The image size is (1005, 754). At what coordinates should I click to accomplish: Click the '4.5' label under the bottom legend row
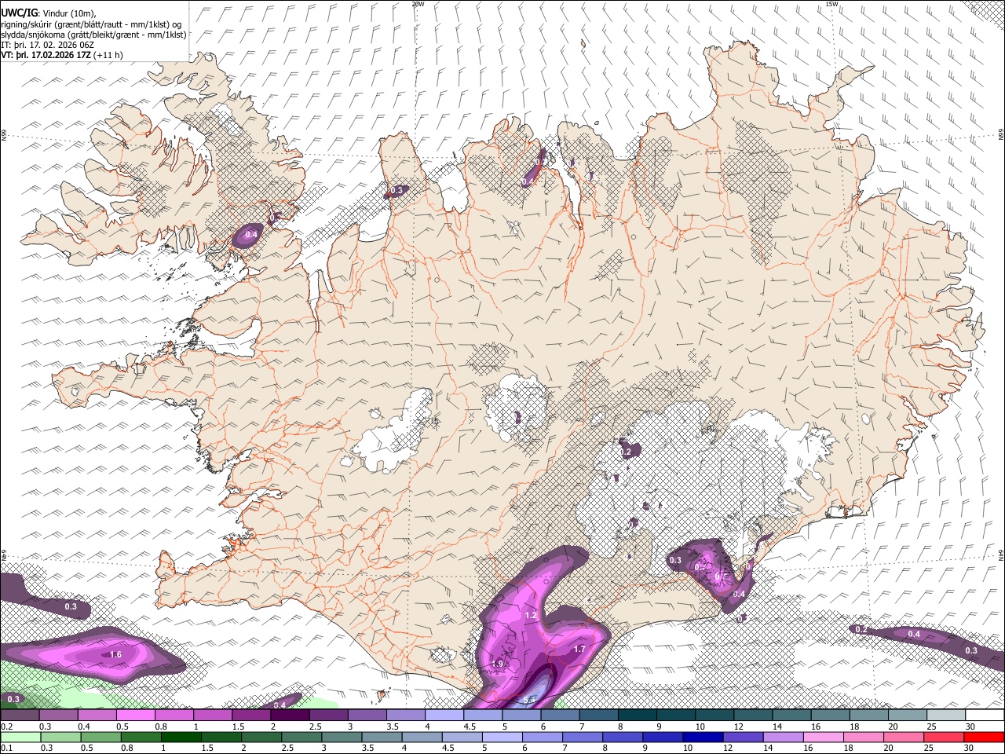(448, 748)
